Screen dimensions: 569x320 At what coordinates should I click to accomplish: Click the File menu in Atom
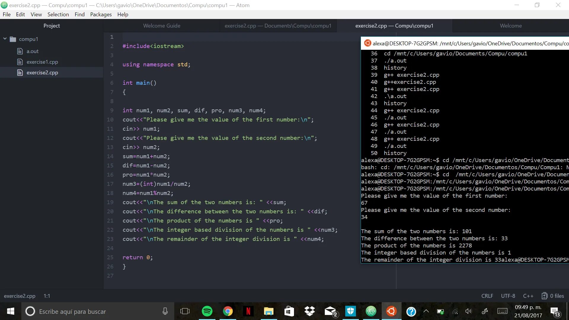tap(6, 15)
